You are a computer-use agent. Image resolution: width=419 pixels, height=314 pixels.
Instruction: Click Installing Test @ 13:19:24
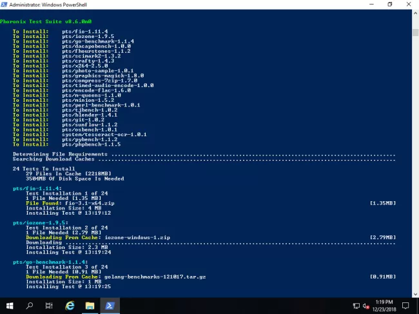(x=68, y=252)
